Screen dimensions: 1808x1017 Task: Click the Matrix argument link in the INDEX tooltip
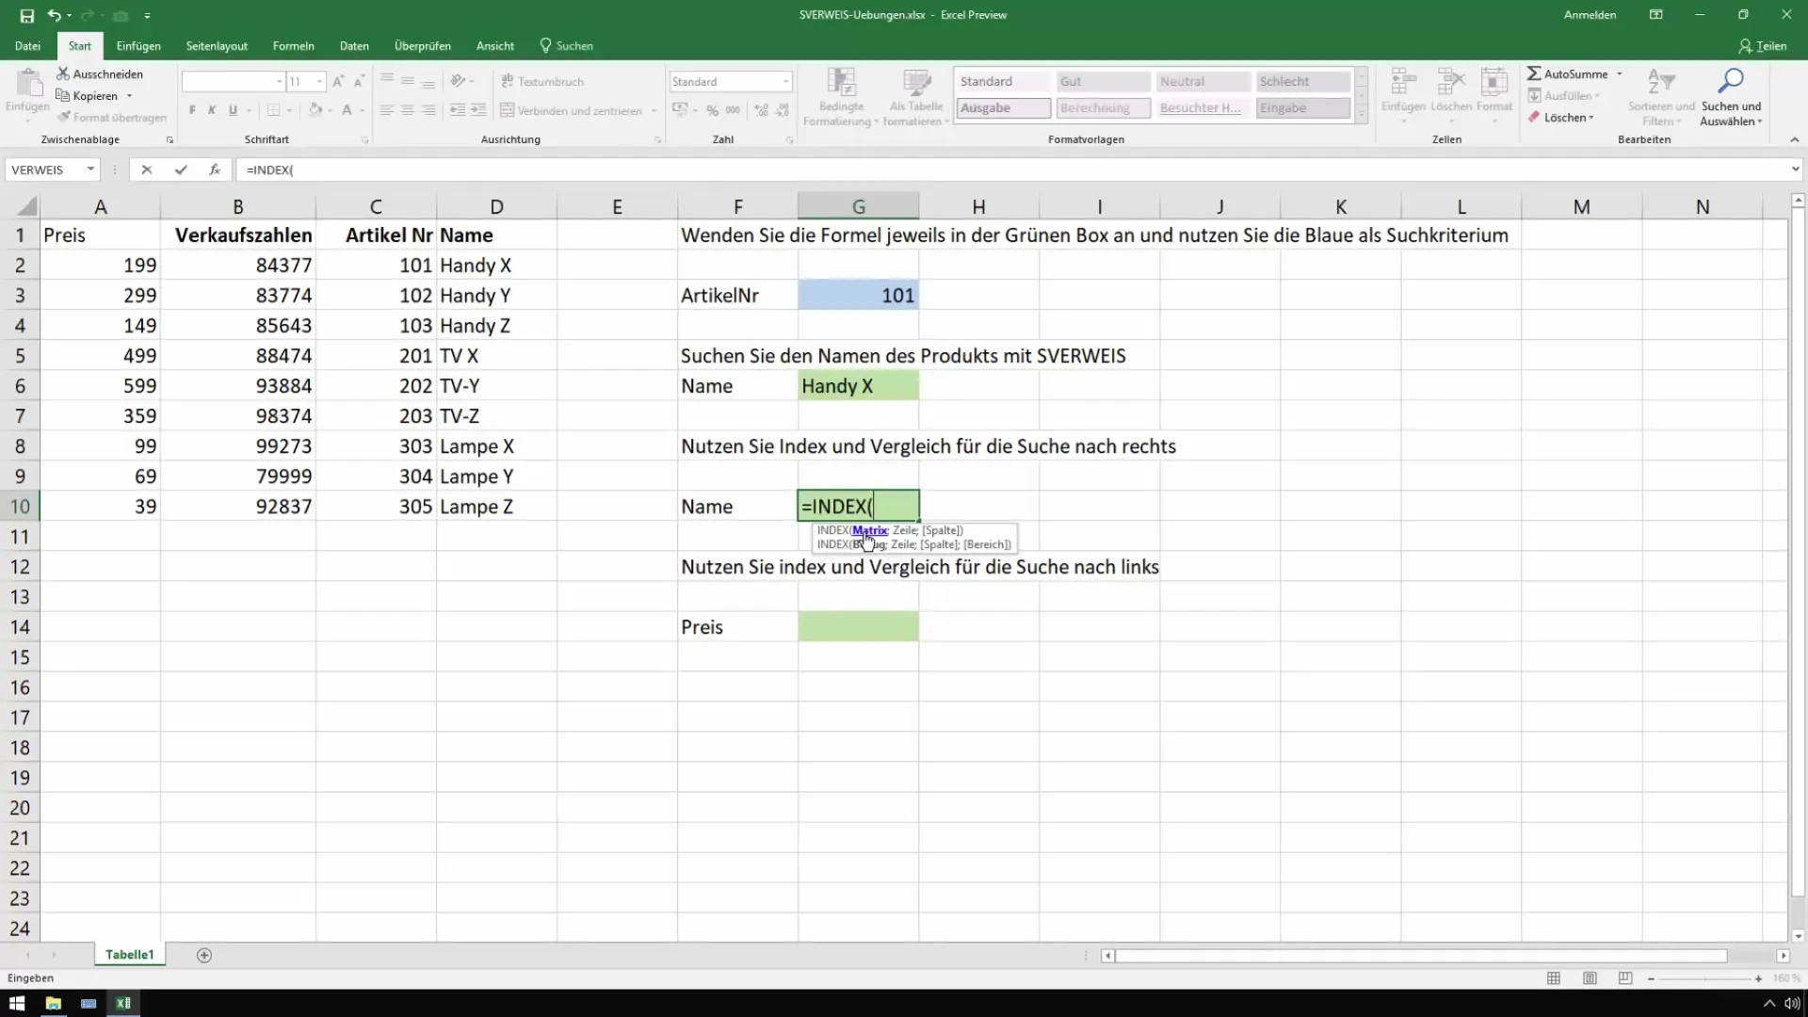pos(869,530)
